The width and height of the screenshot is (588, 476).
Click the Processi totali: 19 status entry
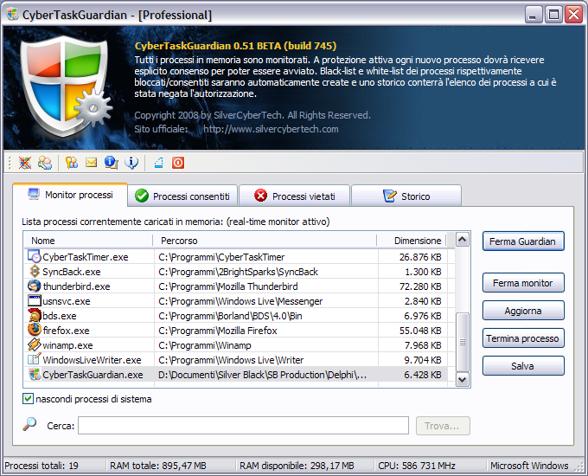tap(42, 466)
